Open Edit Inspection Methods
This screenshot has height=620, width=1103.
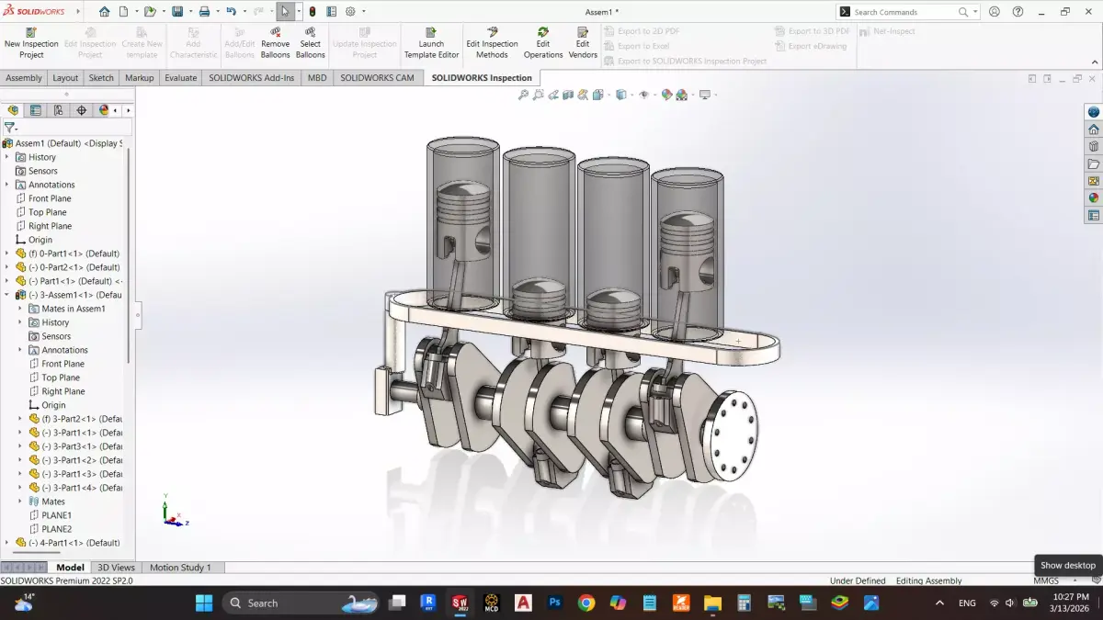(492, 43)
